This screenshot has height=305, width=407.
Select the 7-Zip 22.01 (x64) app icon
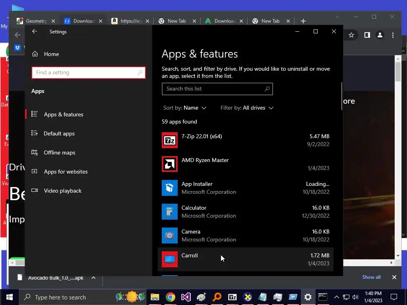tap(170, 140)
